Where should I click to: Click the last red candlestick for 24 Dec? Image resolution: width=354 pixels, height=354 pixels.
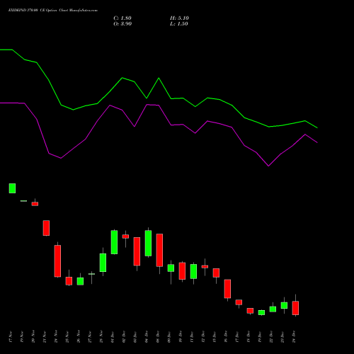coord(295,308)
